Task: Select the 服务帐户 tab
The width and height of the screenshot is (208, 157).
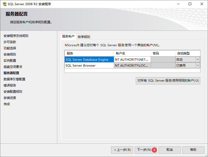Action: [x=68, y=36]
